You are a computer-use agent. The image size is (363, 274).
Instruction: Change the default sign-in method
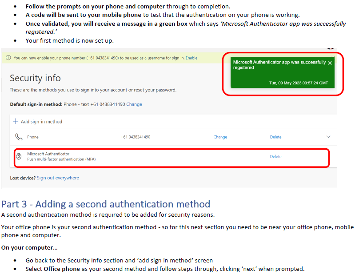coord(134,104)
